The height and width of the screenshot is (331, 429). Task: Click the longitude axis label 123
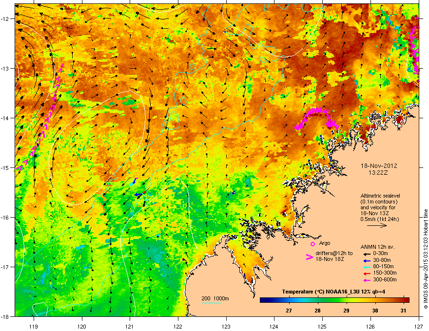point(226,327)
